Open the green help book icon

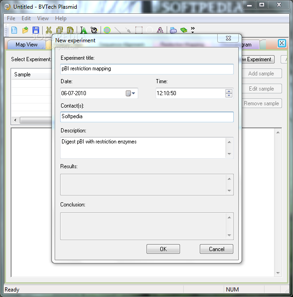pyautogui.click(x=184, y=30)
